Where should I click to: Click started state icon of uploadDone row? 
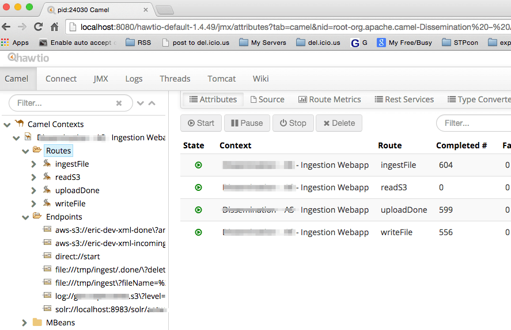pos(198,210)
